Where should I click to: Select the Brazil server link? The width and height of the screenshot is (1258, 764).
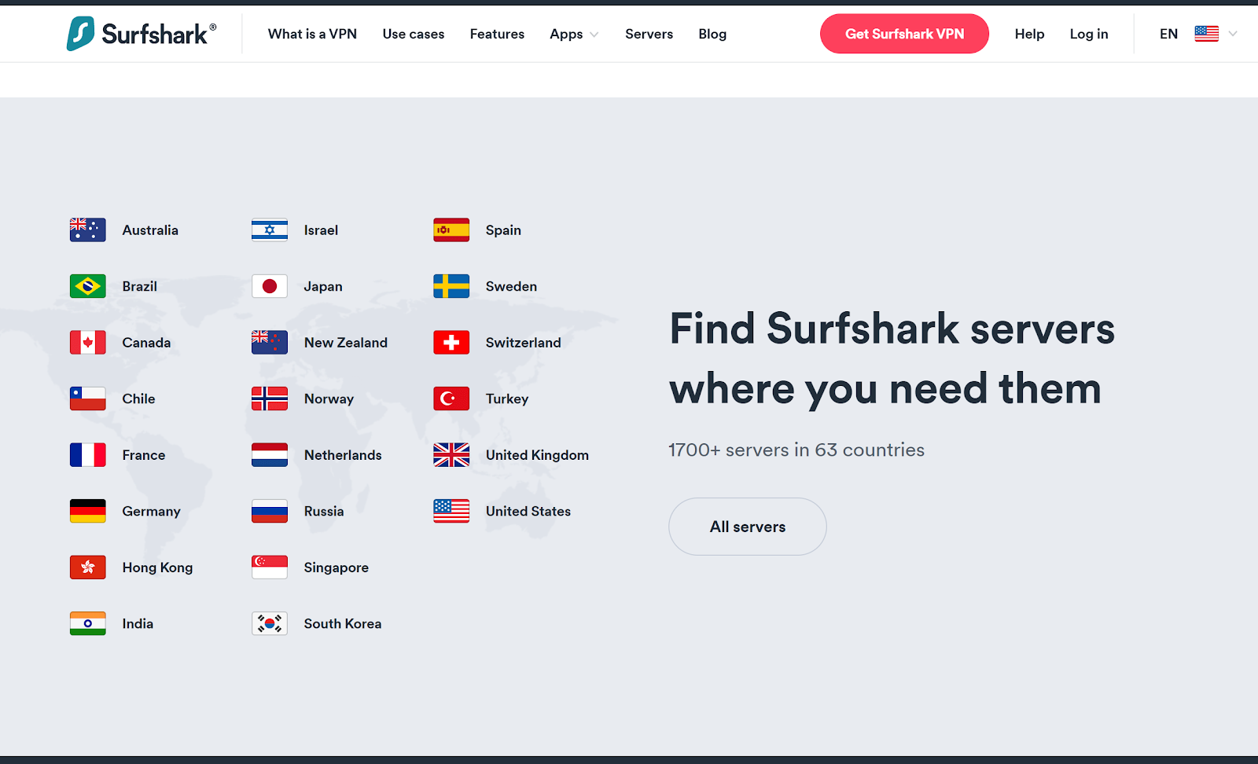click(139, 286)
